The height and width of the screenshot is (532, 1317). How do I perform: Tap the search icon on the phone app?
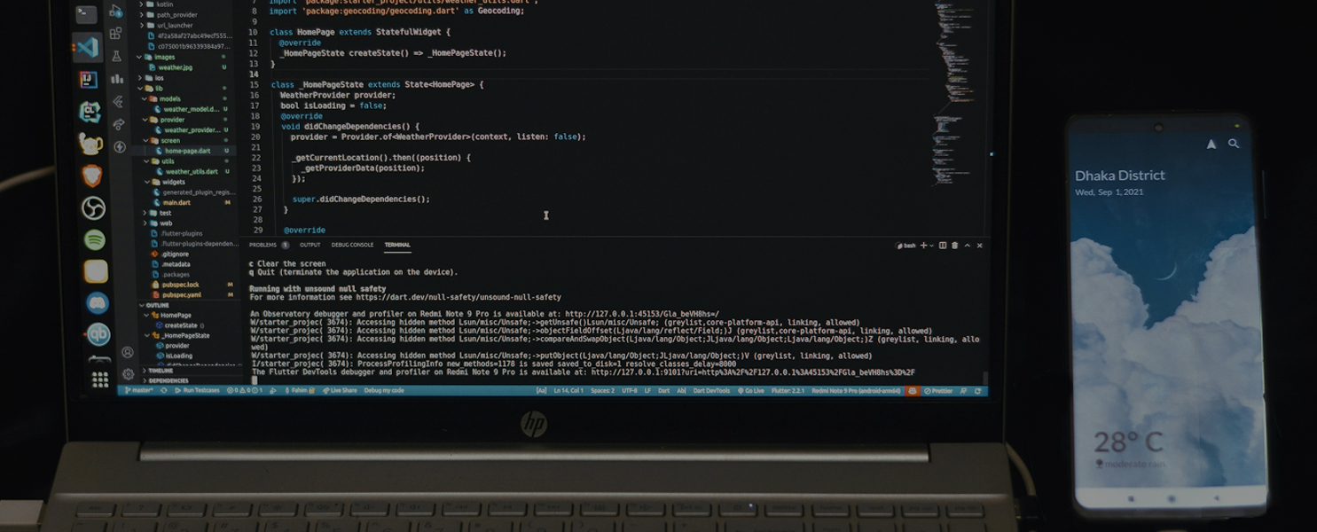(x=1234, y=144)
